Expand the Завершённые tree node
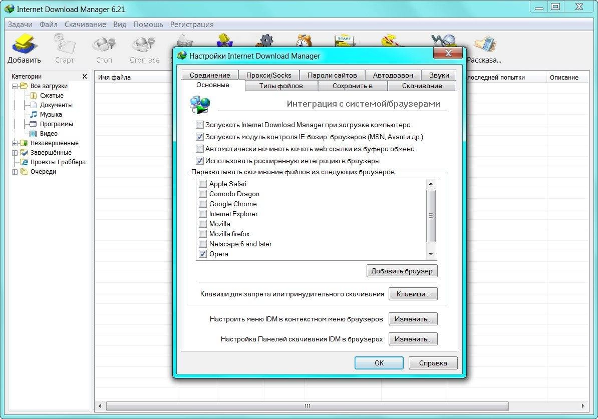Screen dimensions: 598x419 15,153
